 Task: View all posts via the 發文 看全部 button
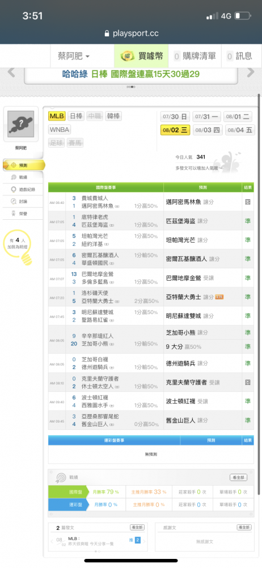pyautogui.click(x=137, y=528)
